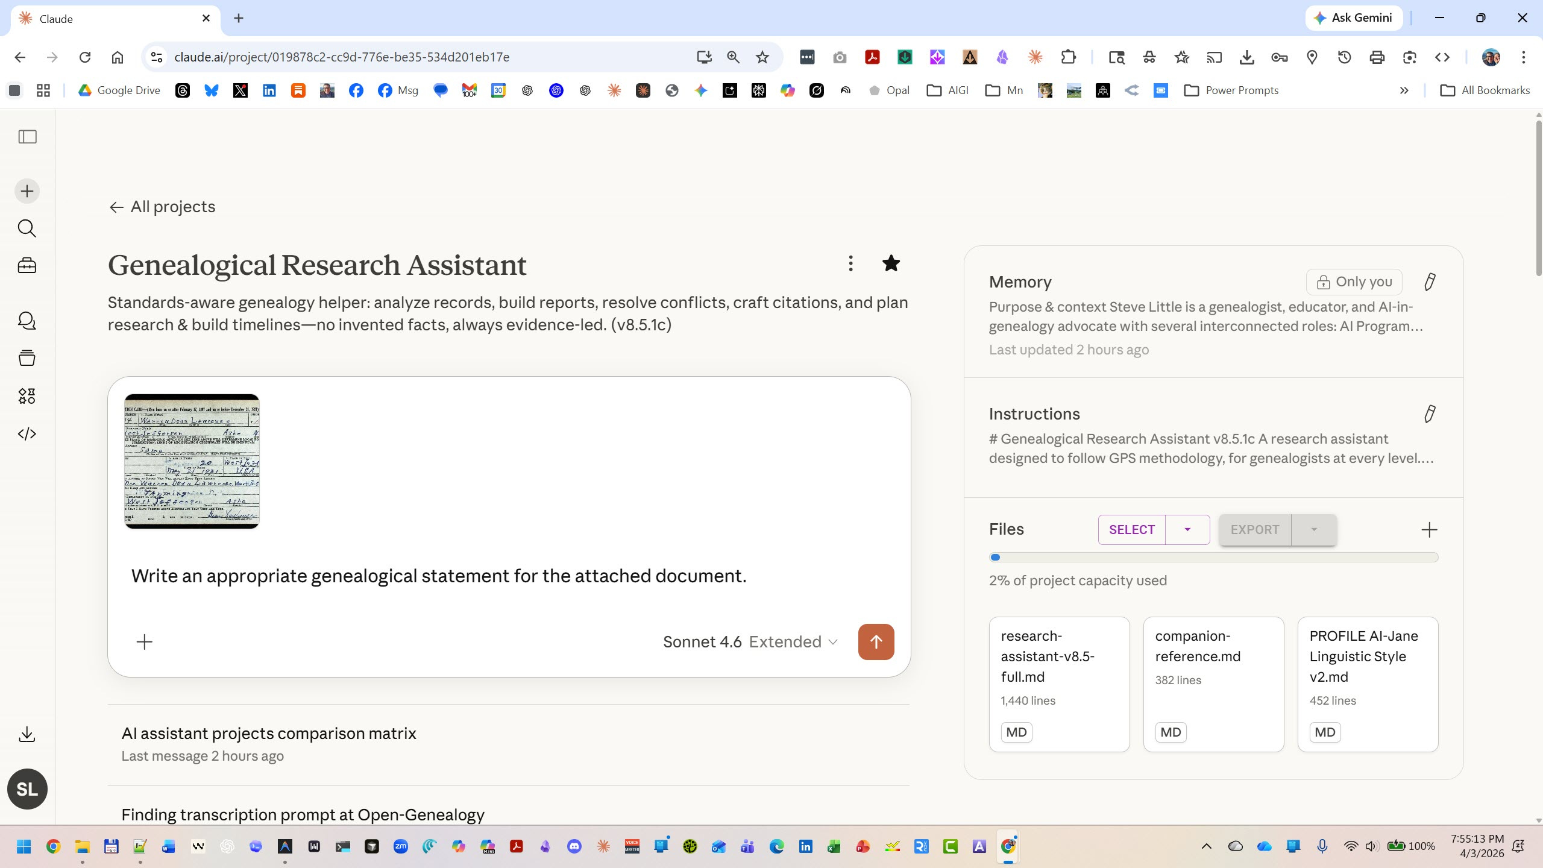Viewport: 1543px width, 868px height.
Task: Open Sonnet 4.6 Extended model selector
Action: 750,642
